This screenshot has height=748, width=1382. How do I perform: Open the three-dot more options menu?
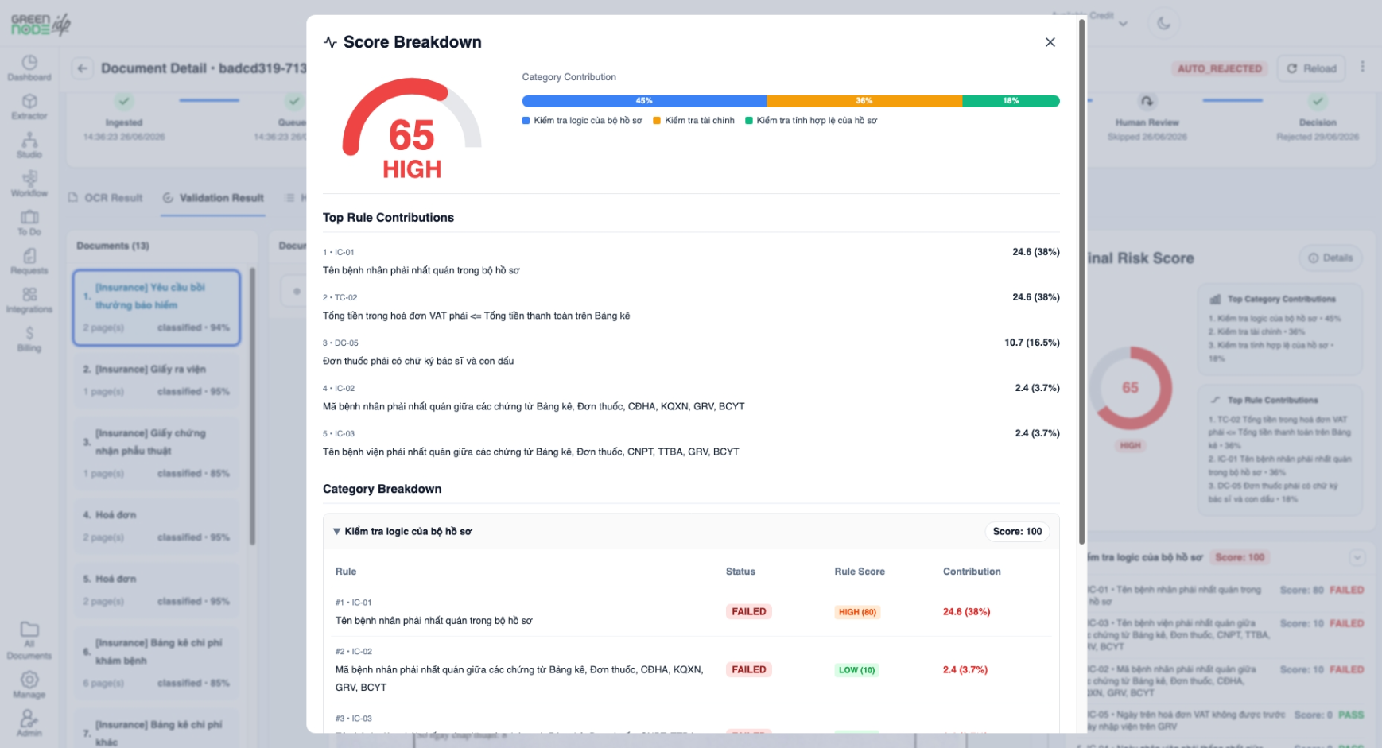point(1362,68)
